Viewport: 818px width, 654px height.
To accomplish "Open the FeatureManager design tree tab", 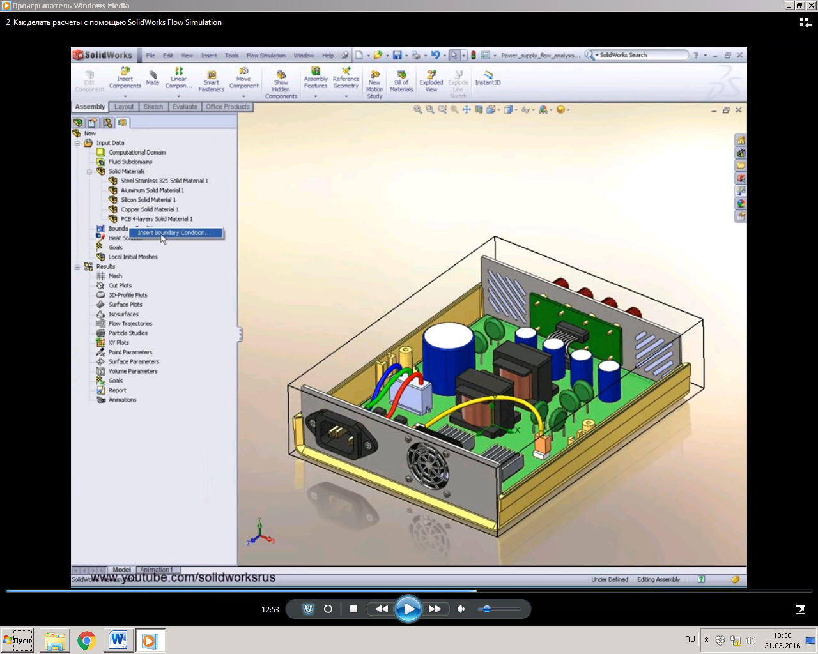I will click(x=79, y=123).
